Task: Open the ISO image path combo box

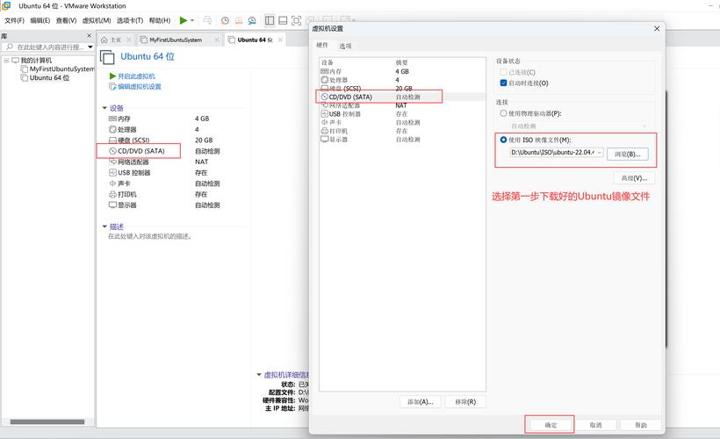Action: coord(557,153)
